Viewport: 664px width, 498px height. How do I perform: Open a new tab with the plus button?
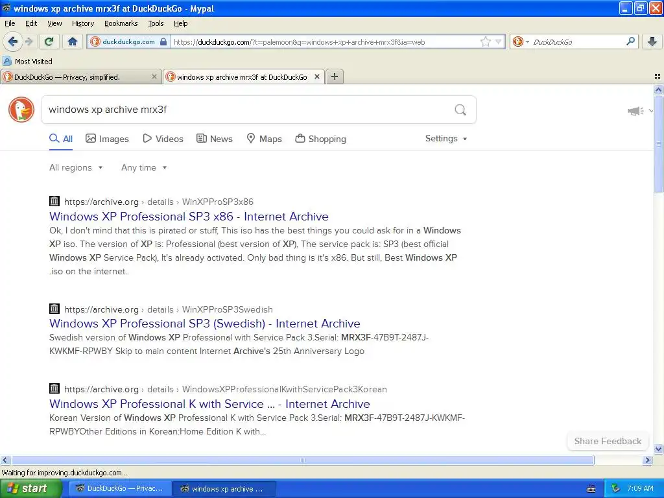click(335, 77)
